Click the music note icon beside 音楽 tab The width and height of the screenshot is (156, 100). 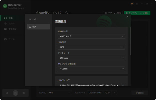click(x=30, y=27)
